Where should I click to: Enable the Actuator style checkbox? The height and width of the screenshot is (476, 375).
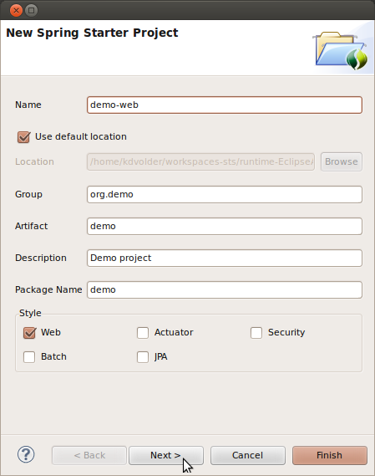point(143,333)
